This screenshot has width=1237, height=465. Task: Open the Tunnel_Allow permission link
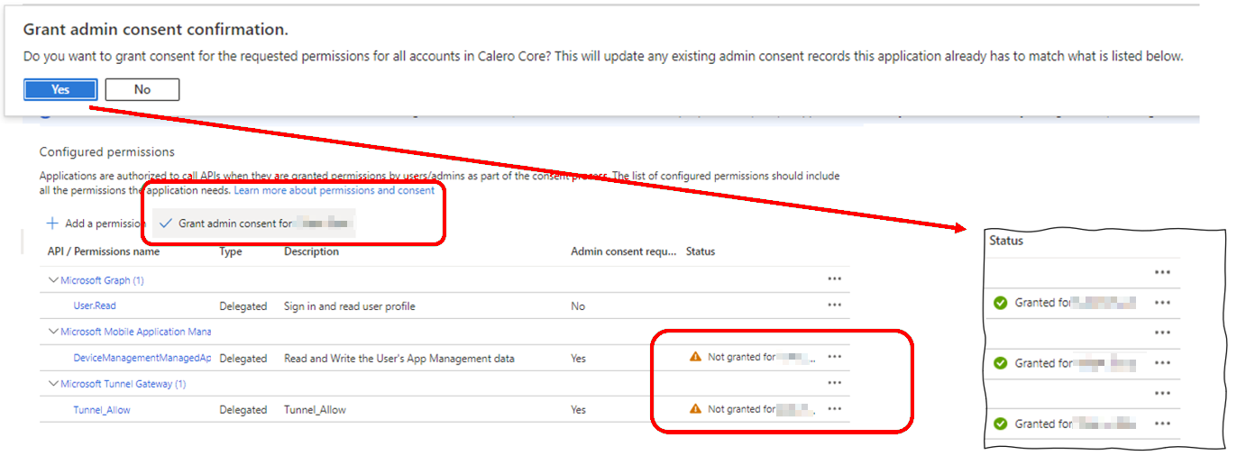101,410
